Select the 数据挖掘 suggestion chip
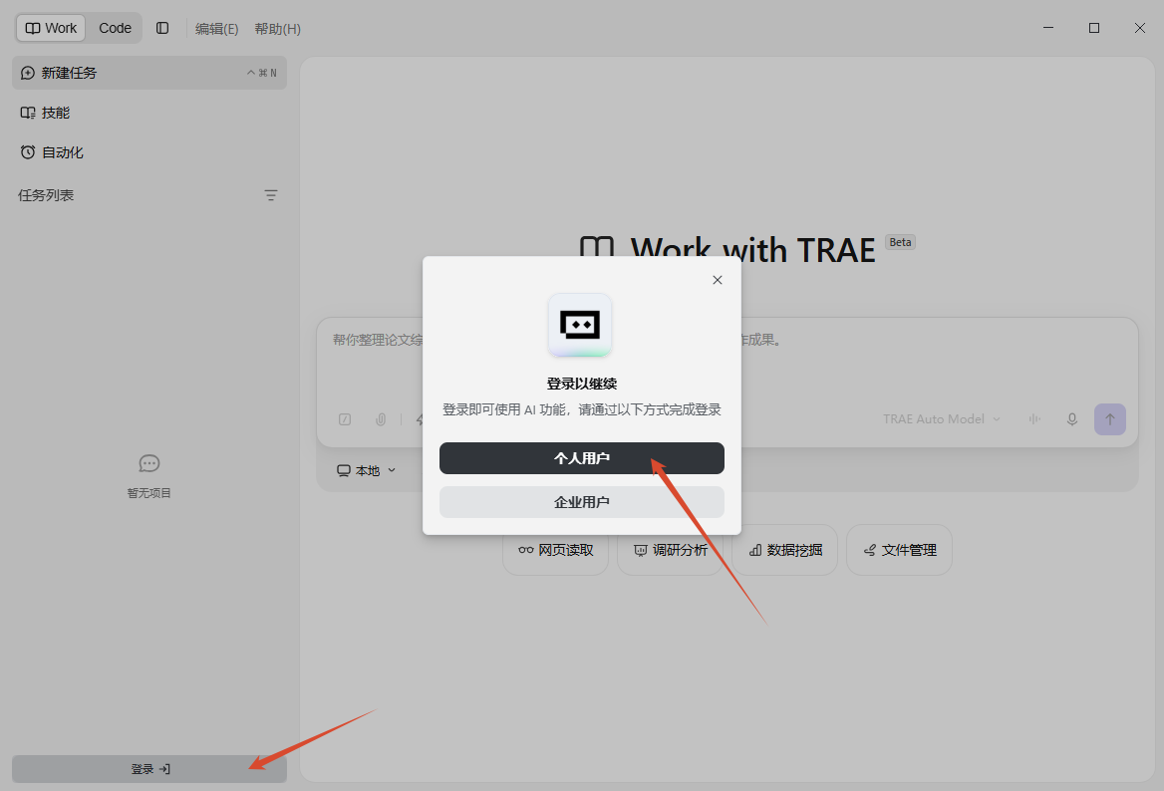 784,550
